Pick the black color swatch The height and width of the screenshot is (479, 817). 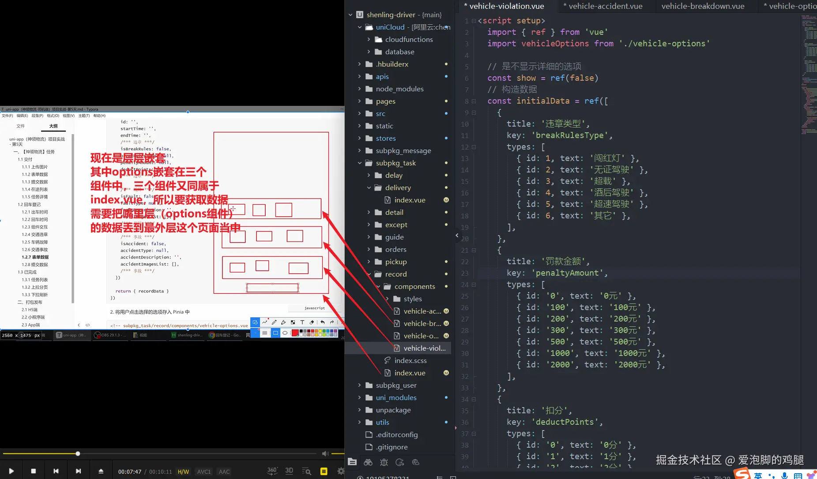pos(301,331)
